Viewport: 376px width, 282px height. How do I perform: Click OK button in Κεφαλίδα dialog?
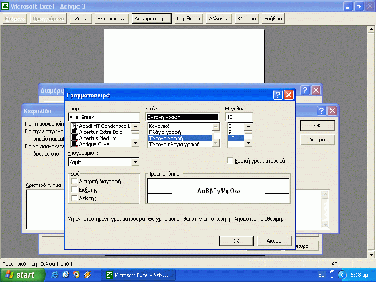(x=317, y=126)
